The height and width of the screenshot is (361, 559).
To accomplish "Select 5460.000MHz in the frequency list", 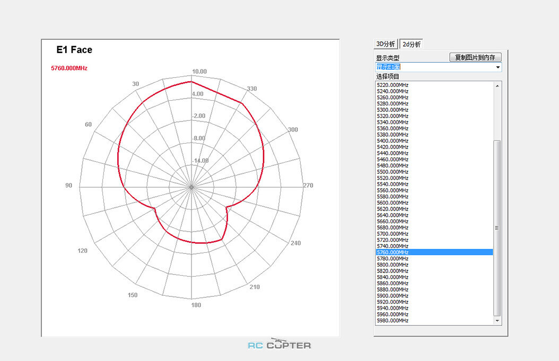I will click(434, 160).
